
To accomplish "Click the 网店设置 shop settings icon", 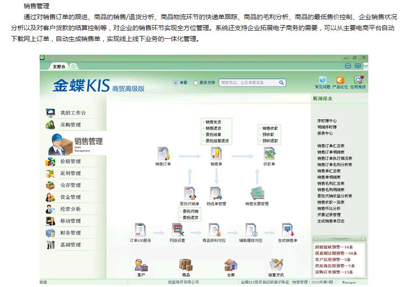I will (177, 230).
